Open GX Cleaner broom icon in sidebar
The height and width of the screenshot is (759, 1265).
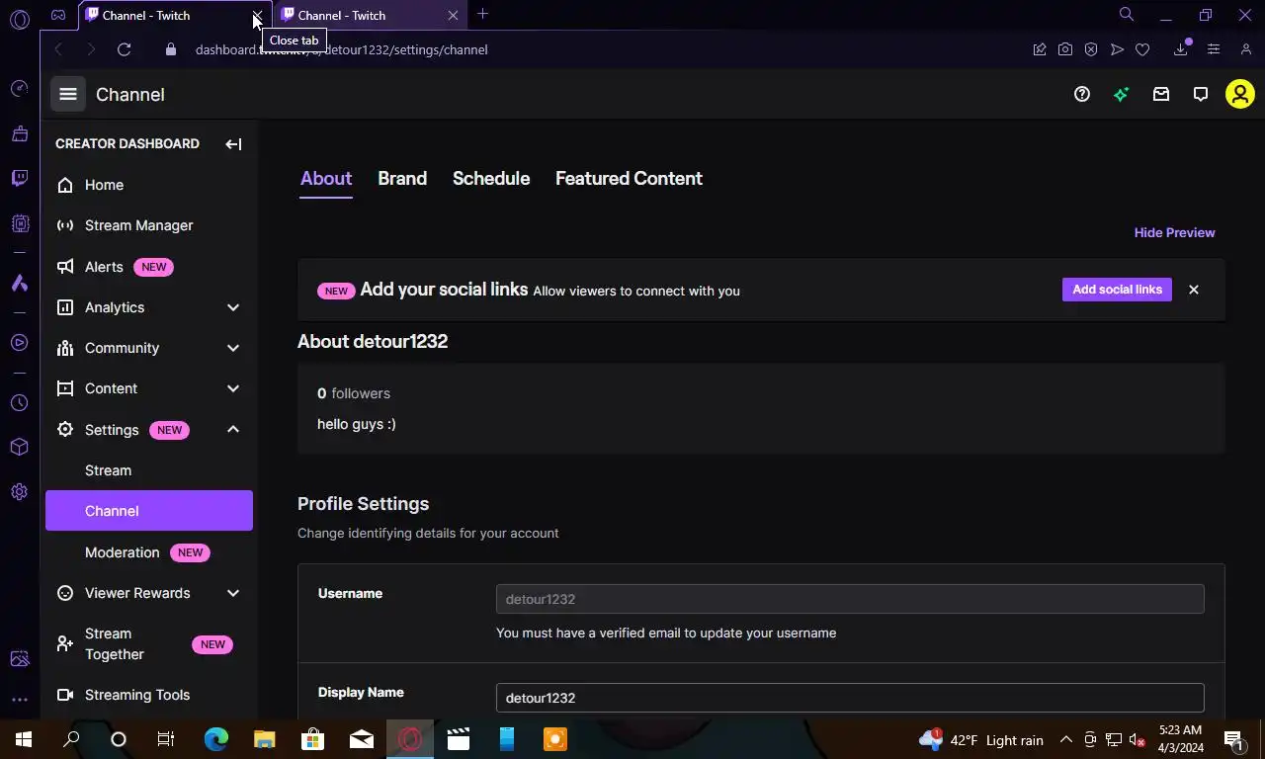[19, 133]
